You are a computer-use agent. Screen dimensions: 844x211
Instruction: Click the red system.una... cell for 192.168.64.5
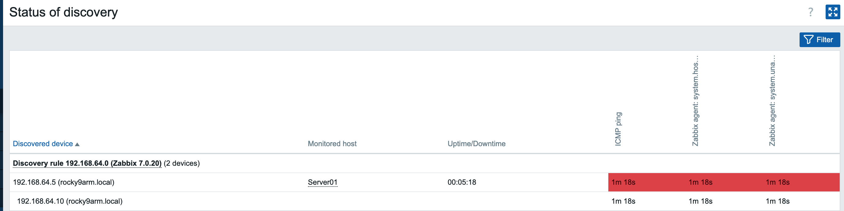point(777,182)
